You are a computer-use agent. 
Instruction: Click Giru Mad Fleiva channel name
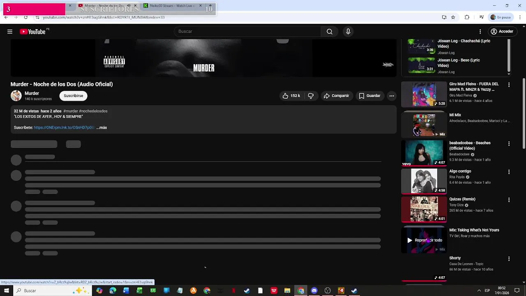point(461,95)
